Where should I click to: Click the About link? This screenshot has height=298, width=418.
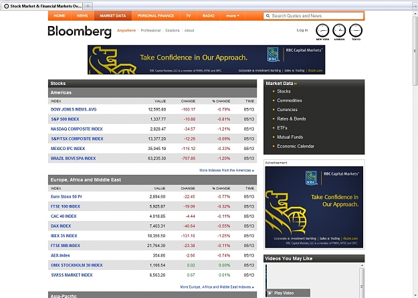189,30
